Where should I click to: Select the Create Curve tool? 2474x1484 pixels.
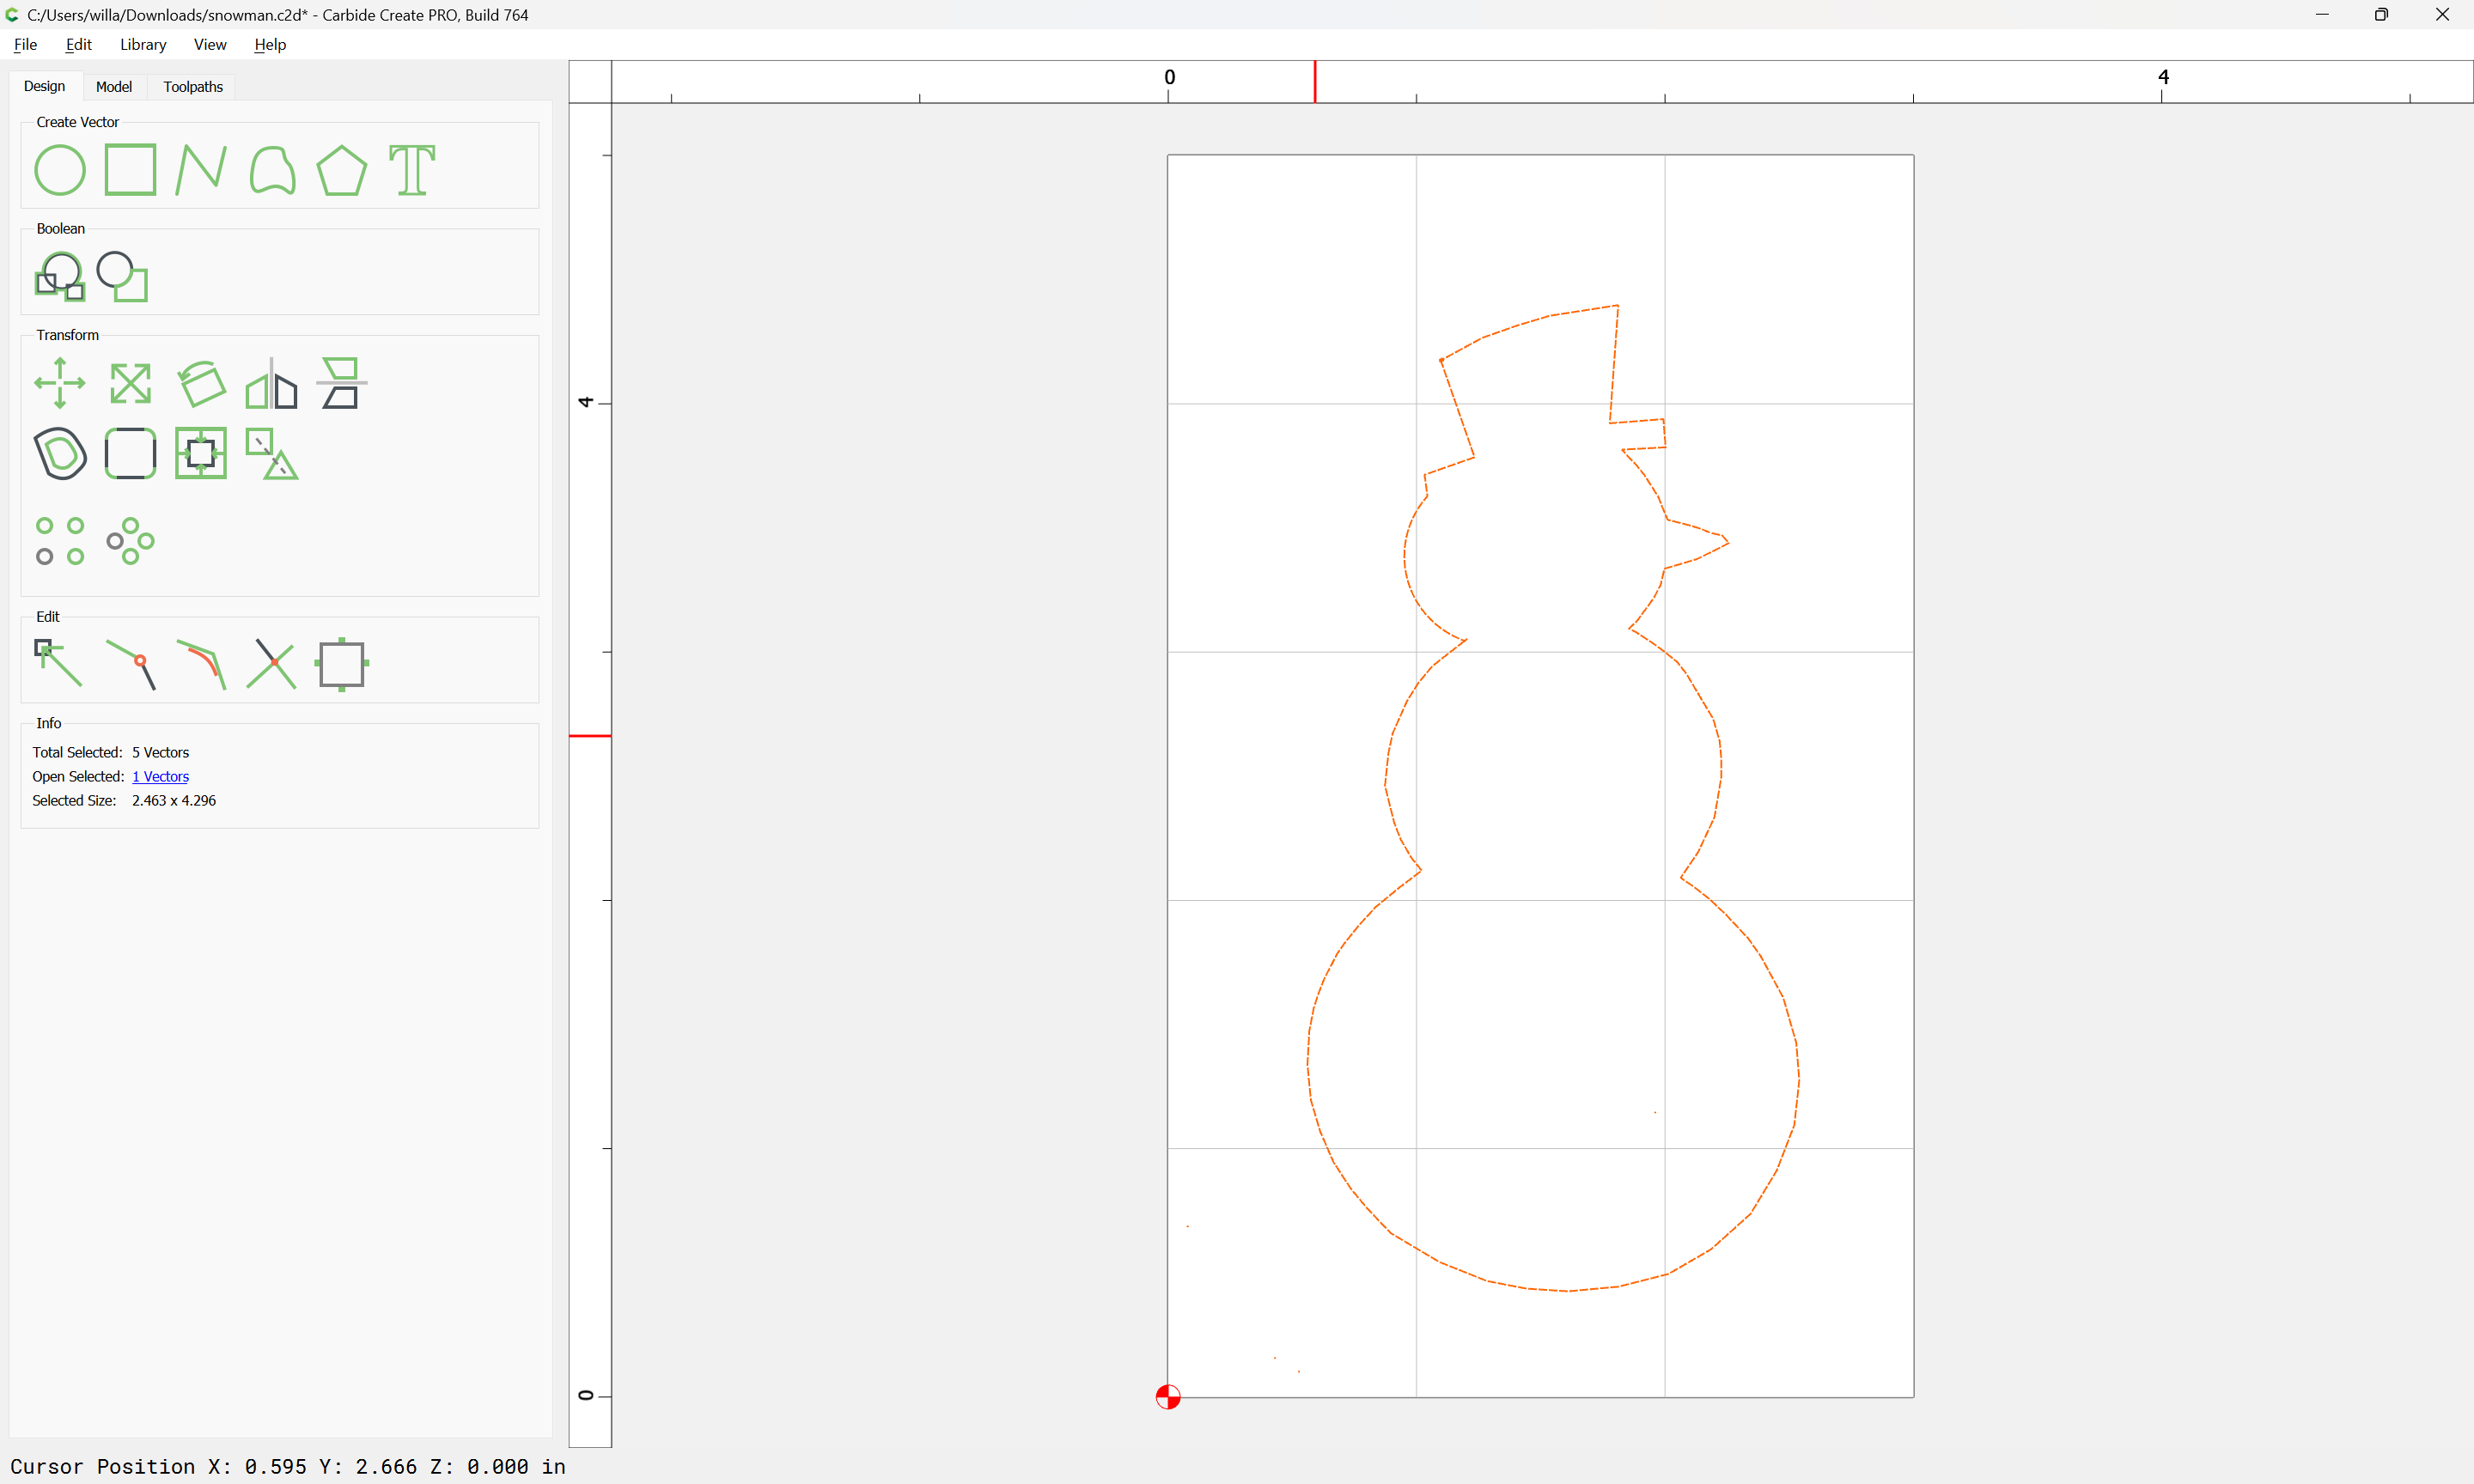[272, 170]
